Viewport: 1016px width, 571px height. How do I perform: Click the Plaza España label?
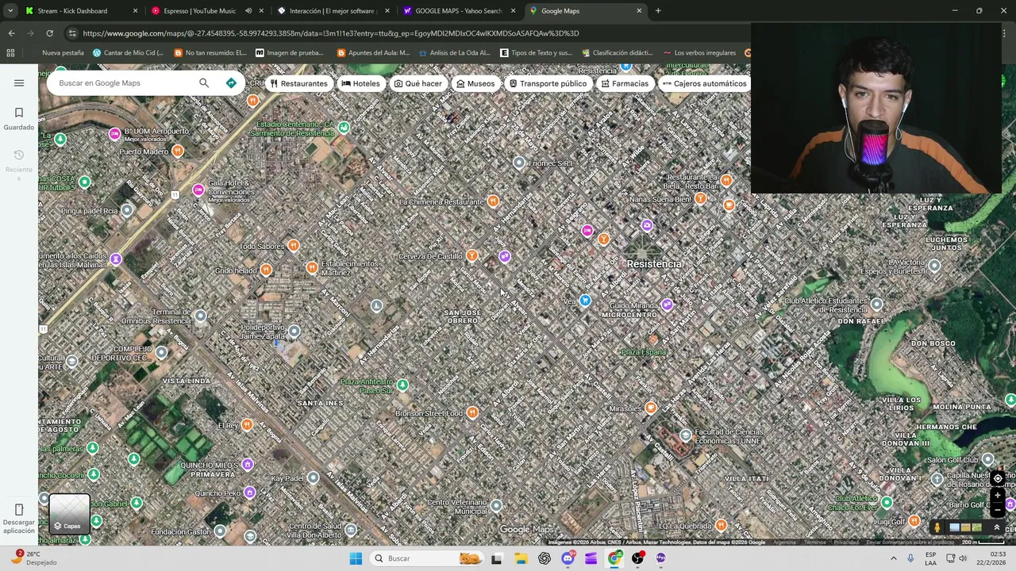pos(644,352)
